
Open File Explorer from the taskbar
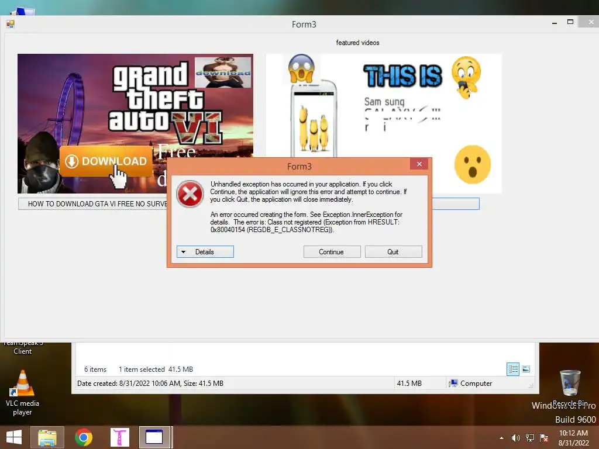click(x=47, y=437)
